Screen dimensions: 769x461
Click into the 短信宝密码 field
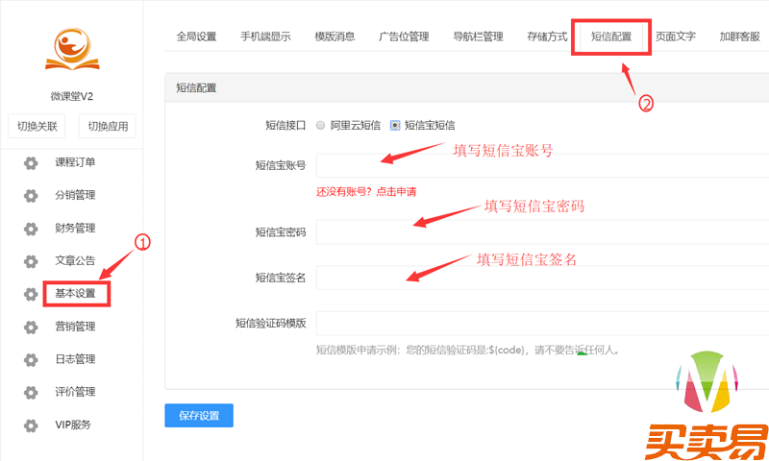pyautogui.click(x=538, y=231)
